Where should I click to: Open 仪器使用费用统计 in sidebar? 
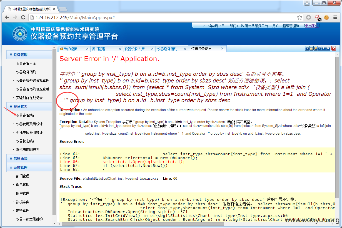coord(29,124)
